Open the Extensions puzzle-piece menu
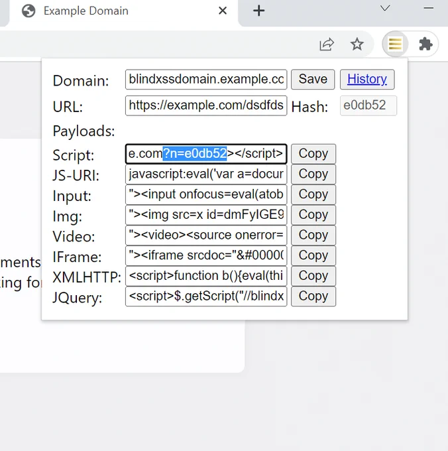The image size is (448, 451). 425,44
